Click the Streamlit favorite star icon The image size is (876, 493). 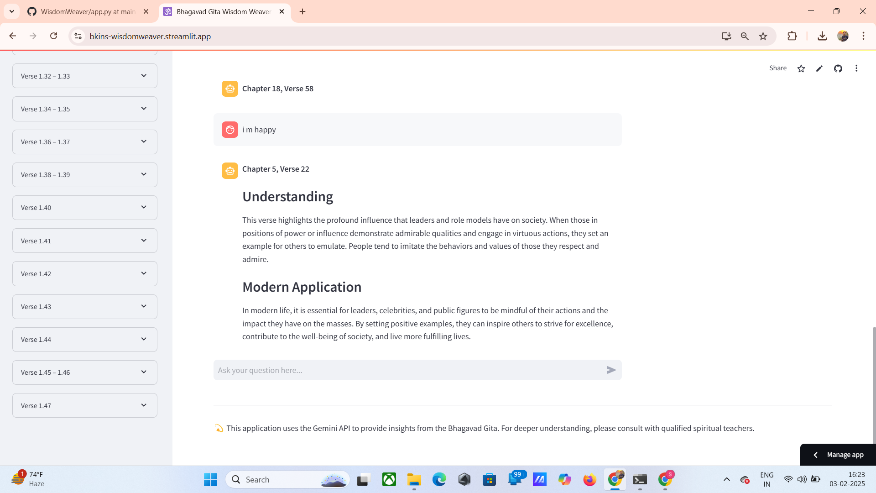point(801,68)
